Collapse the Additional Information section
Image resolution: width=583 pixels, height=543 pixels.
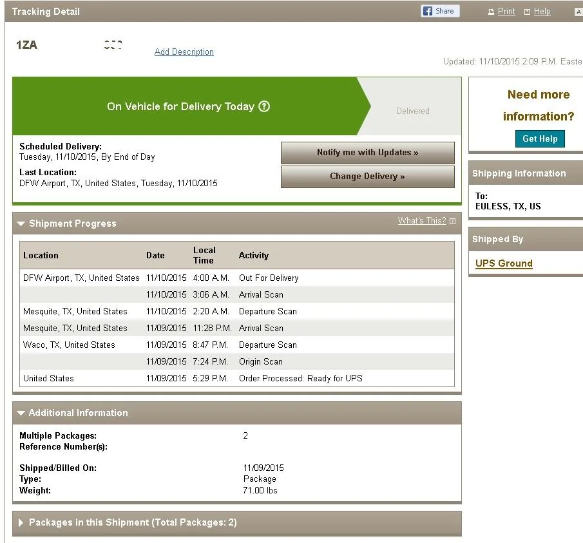pos(21,413)
